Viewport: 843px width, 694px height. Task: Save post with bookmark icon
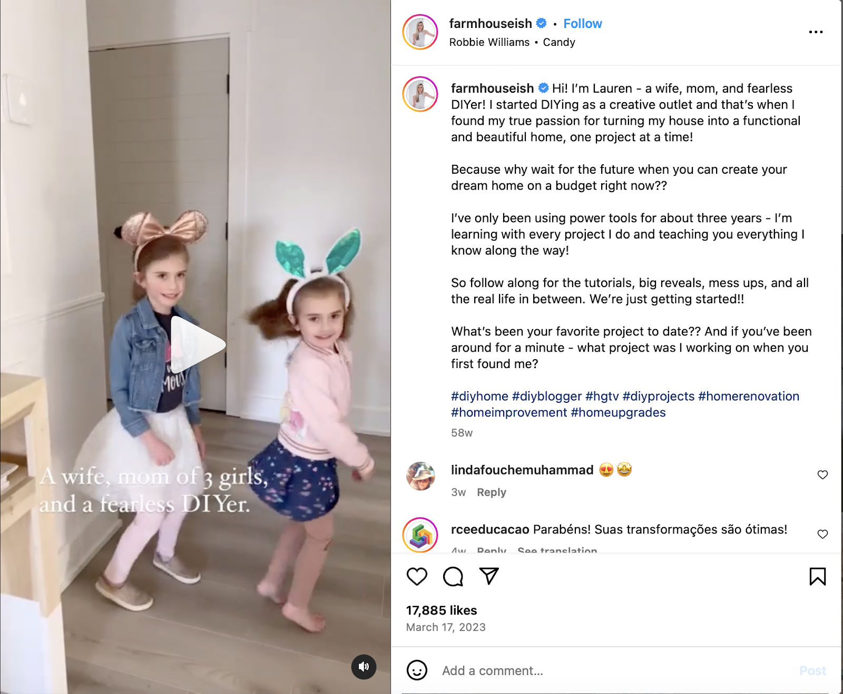point(817,577)
